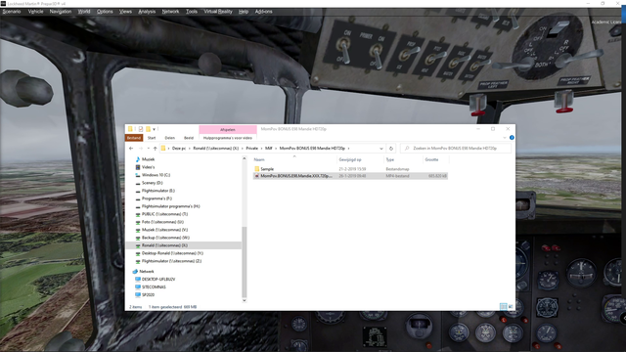Select the Desktop-Ronald network drive (Y:)
The width and height of the screenshot is (626, 352).
tap(172, 253)
